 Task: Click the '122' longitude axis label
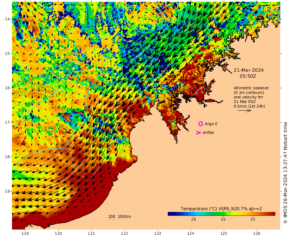tap(125, 233)
